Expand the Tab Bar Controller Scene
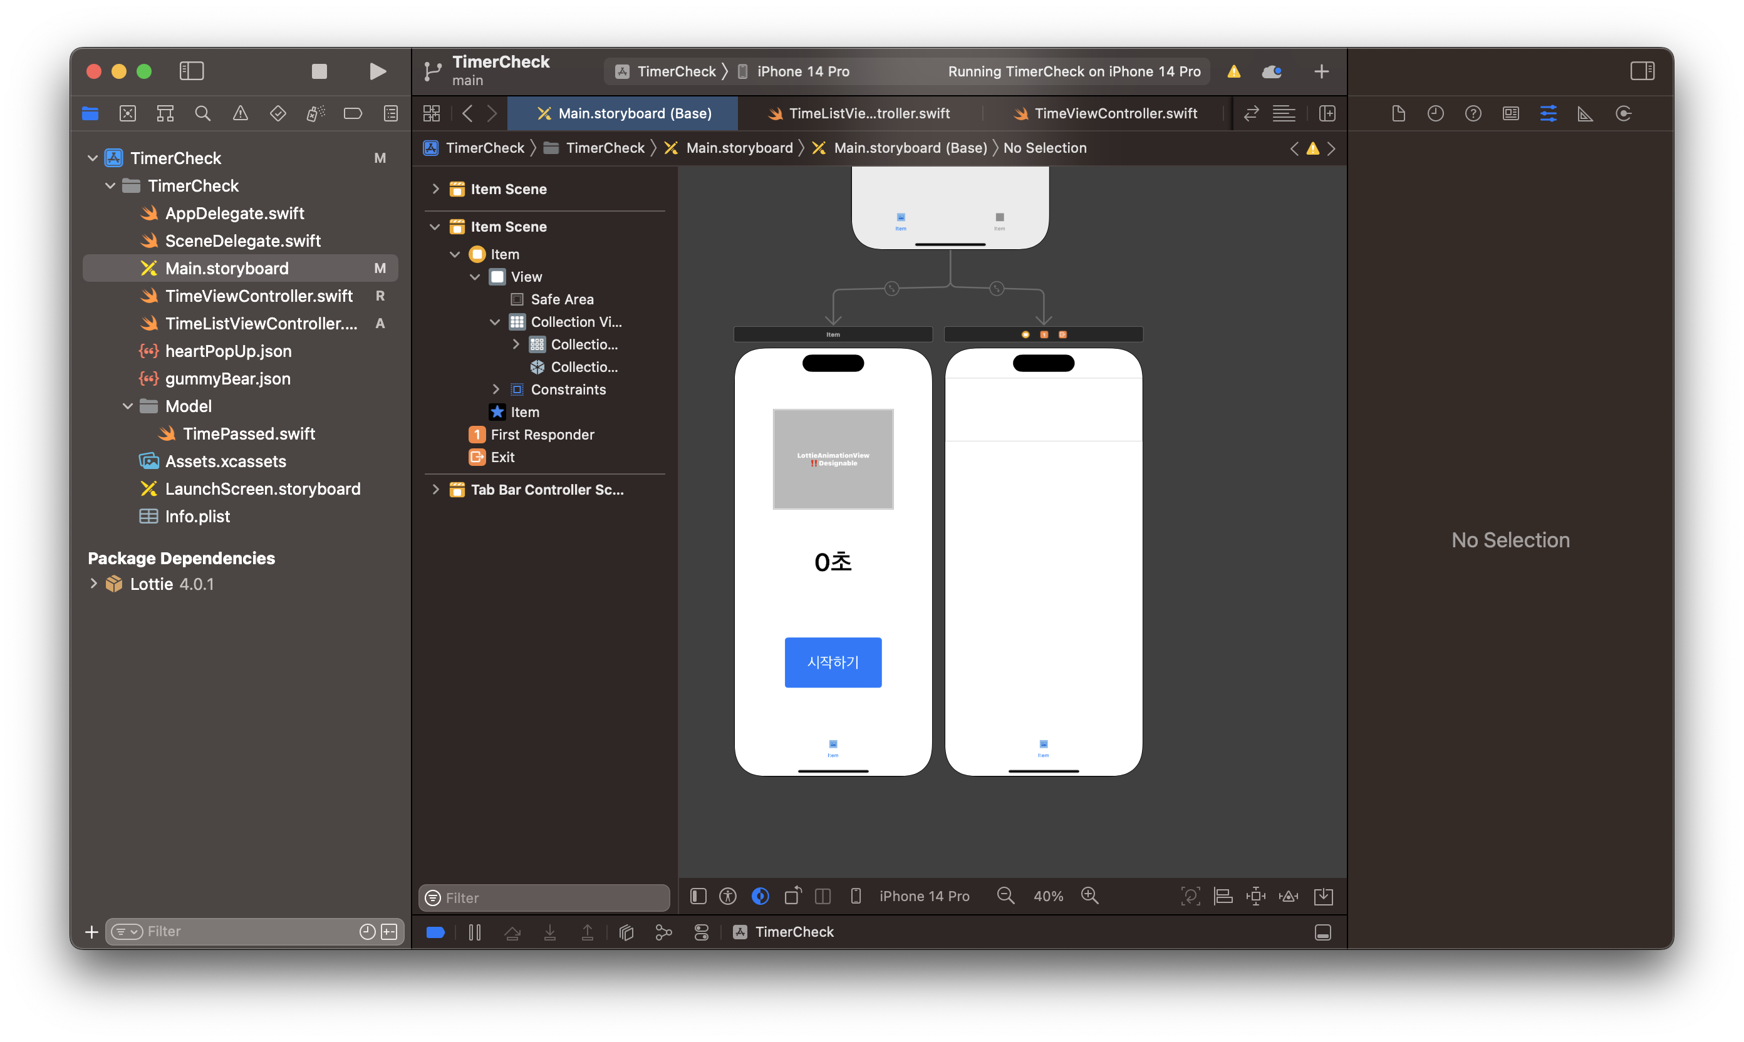The image size is (1744, 1042). (434, 488)
